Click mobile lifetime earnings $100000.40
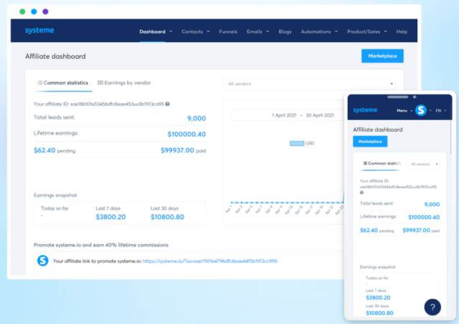 (424, 217)
